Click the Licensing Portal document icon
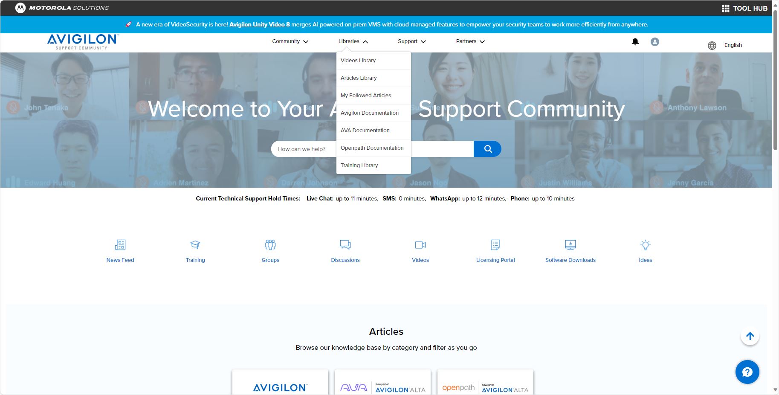The image size is (779, 395). pos(495,245)
